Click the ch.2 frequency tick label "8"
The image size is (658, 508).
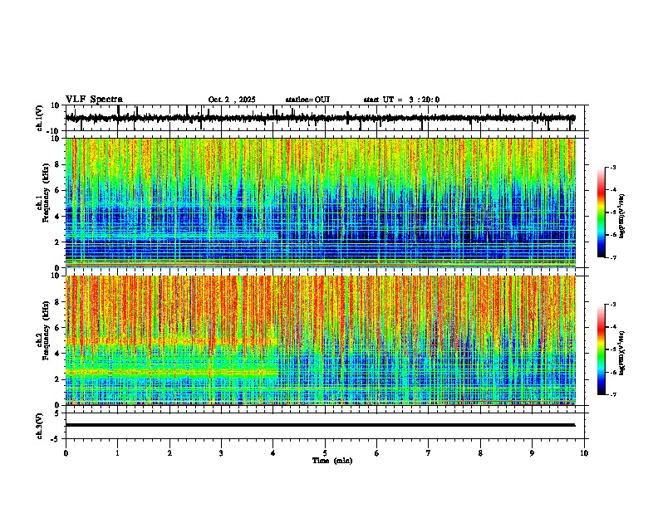click(x=58, y=302)
